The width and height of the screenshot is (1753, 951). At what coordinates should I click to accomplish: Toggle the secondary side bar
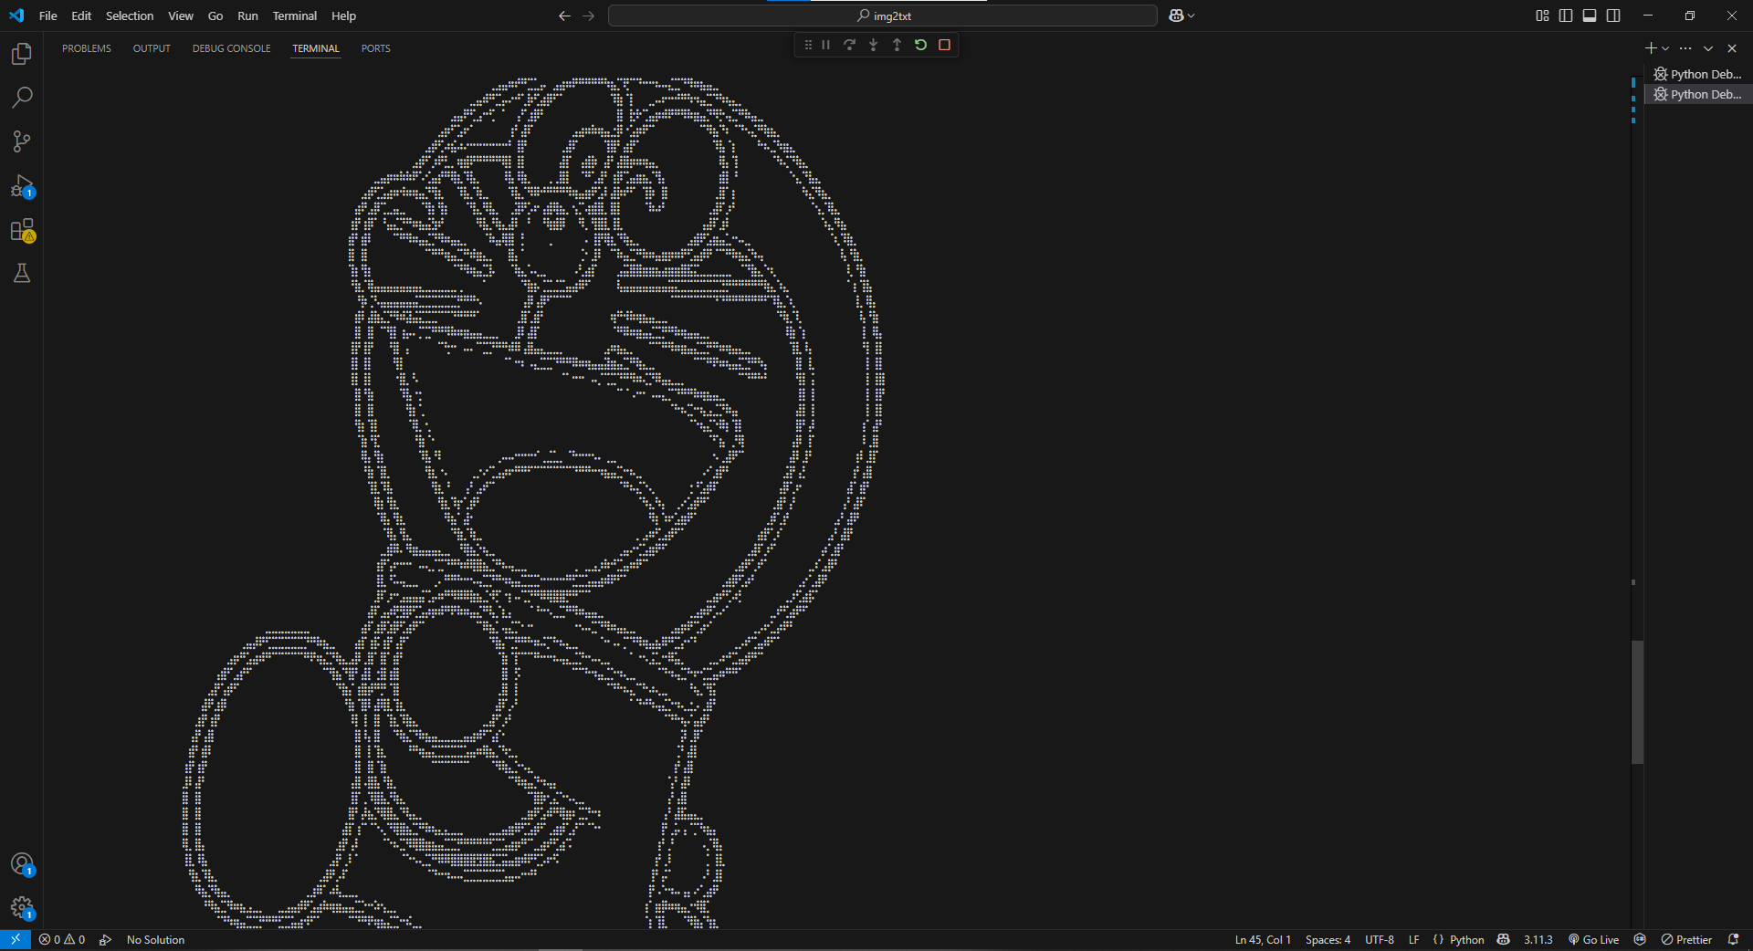tap(1613, 16)
